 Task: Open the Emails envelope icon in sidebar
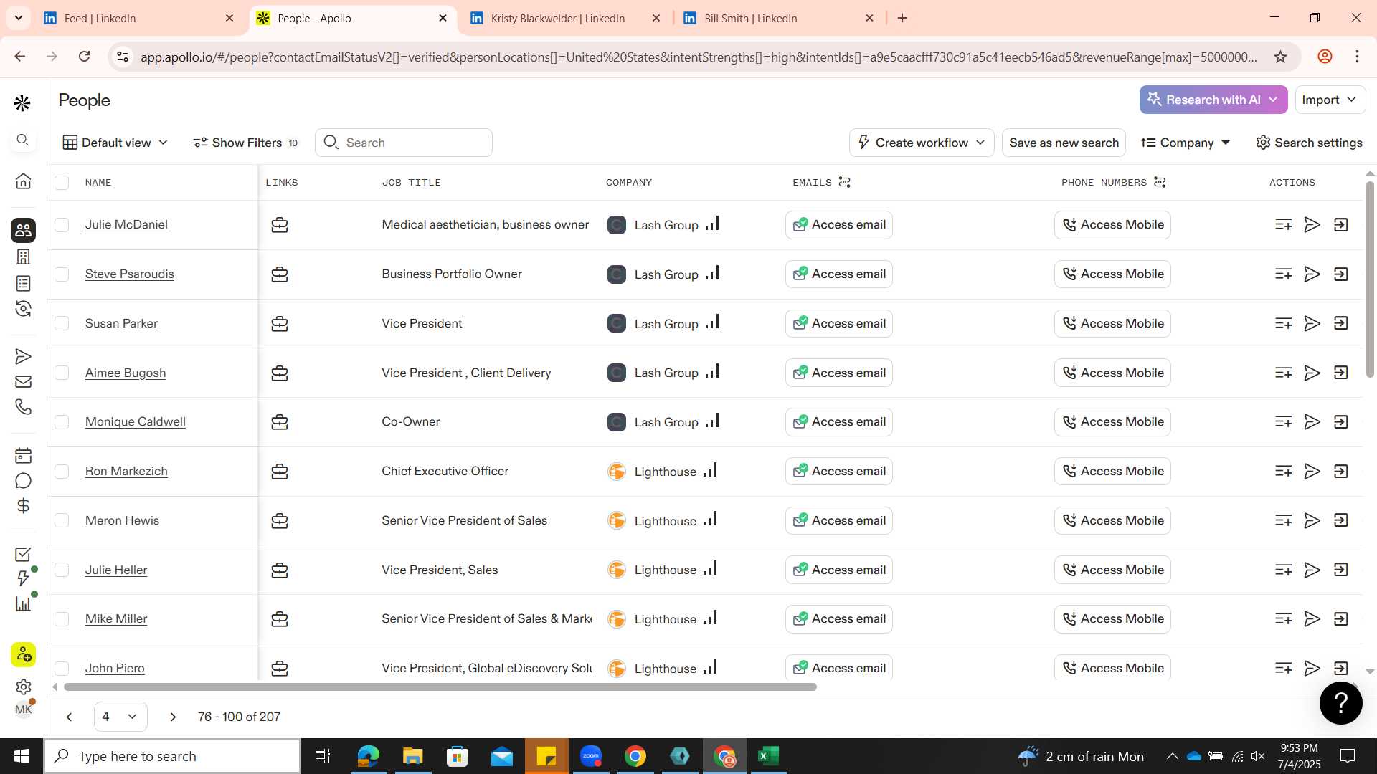(23, 382)
